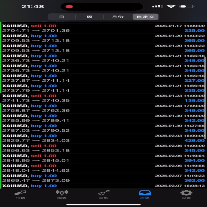
Task: Tap the home indicator bar at bottom
Action: [103, 205]
